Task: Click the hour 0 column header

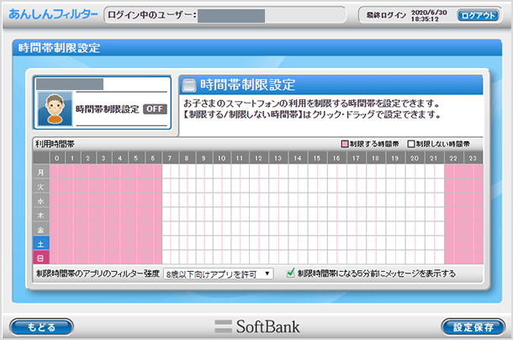Action: (x=56, y=157)
